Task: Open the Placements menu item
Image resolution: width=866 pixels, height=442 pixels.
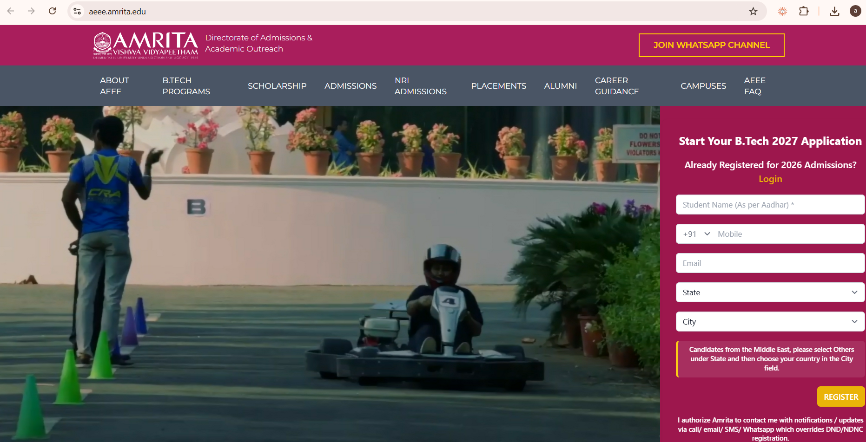Action: [498, 86]
